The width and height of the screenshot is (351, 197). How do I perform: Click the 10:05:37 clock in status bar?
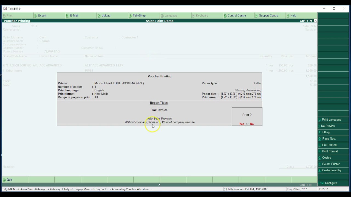(323, 189)
